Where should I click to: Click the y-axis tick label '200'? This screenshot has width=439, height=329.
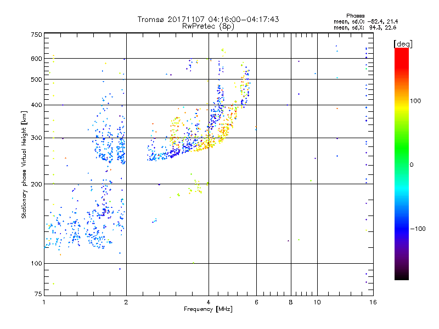[x=36, y=184]
